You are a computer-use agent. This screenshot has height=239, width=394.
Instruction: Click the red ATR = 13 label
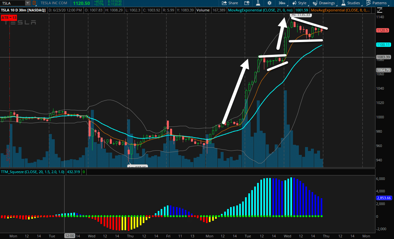[9, 17]
